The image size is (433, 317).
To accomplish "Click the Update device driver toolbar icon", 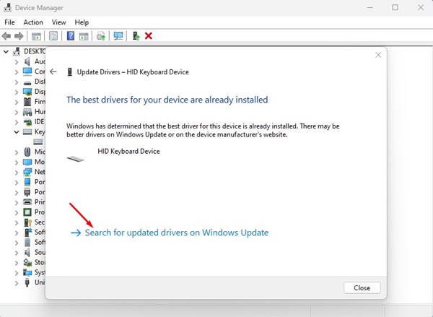I will click(101, 36).
